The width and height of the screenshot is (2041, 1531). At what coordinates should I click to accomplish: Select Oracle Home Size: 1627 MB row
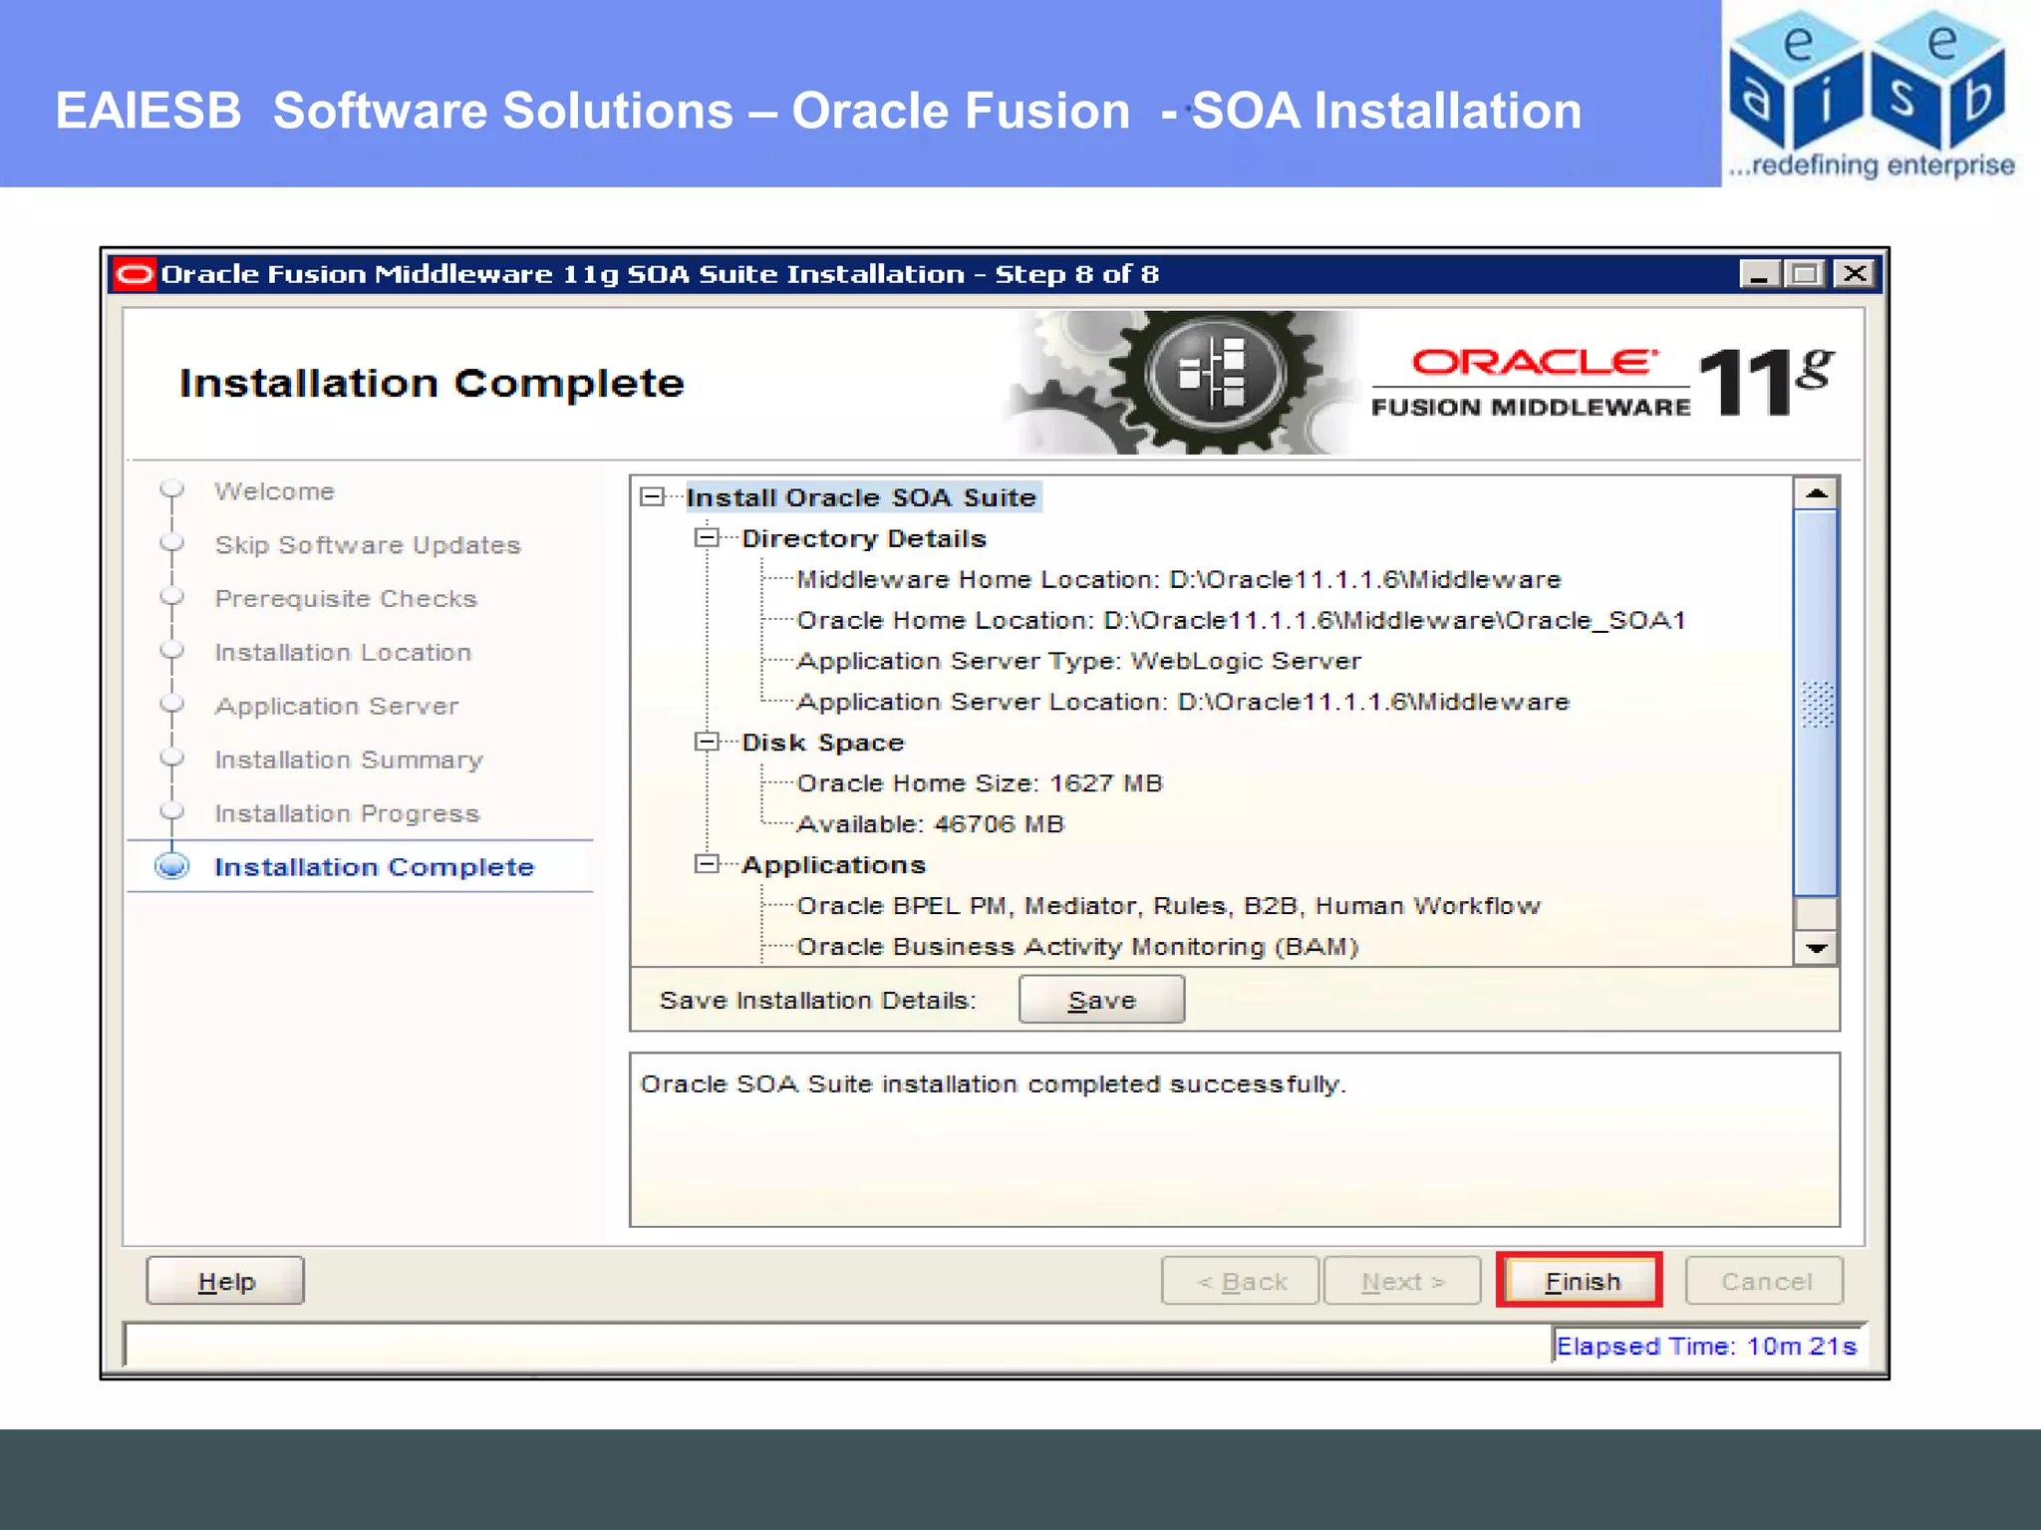click(980, 783)
